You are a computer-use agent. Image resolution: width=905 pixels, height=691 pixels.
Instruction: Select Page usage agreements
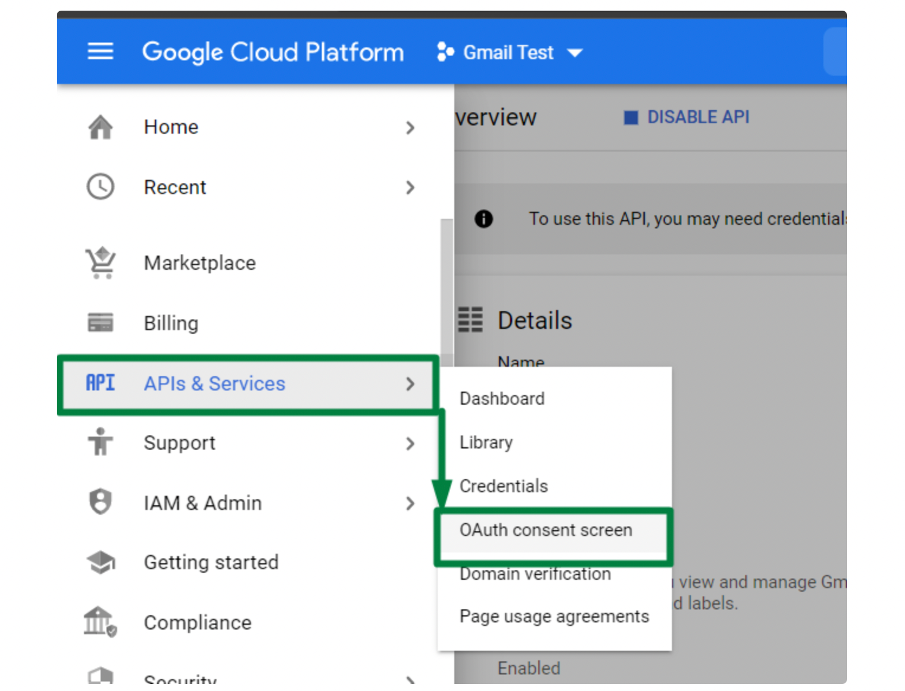[x=554, y=616]
